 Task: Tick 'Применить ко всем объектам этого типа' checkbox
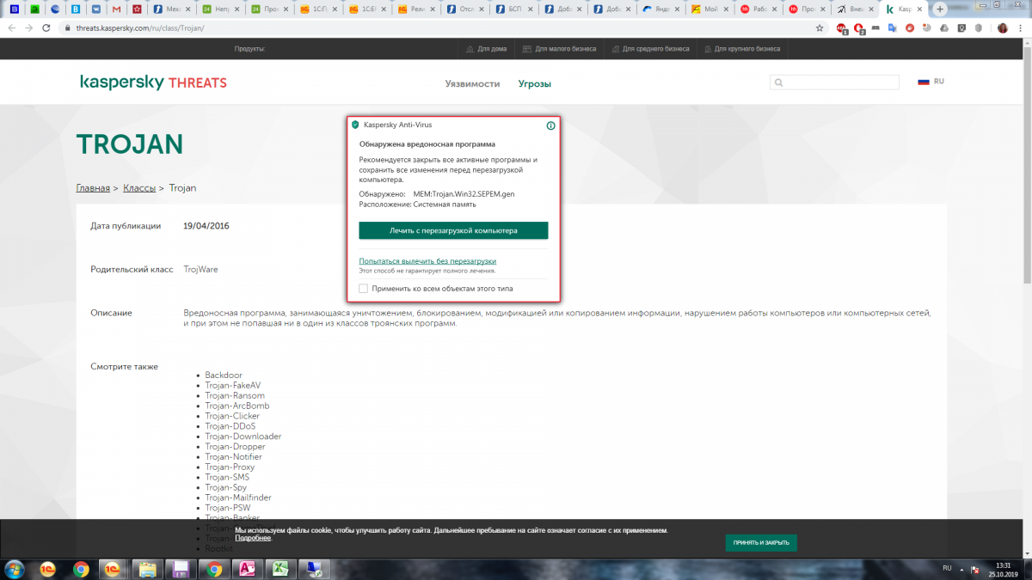[x=364, y=289]
